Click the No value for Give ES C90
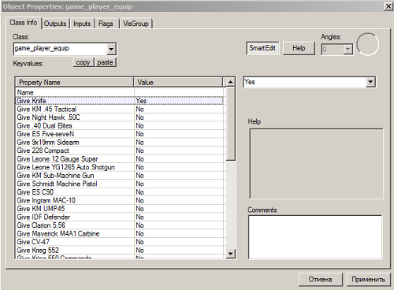 coord(139,192)
